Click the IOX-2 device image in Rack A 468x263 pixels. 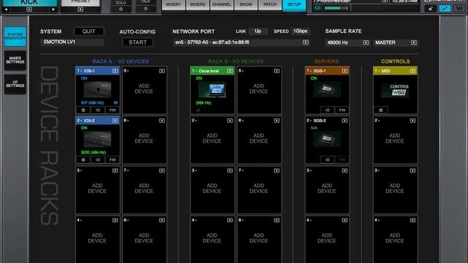(97, 140)
